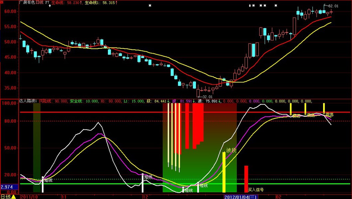Click the up-down diamond marker at the chart top
The width and height of the screenshot is (352, 199).
point(250,5)
